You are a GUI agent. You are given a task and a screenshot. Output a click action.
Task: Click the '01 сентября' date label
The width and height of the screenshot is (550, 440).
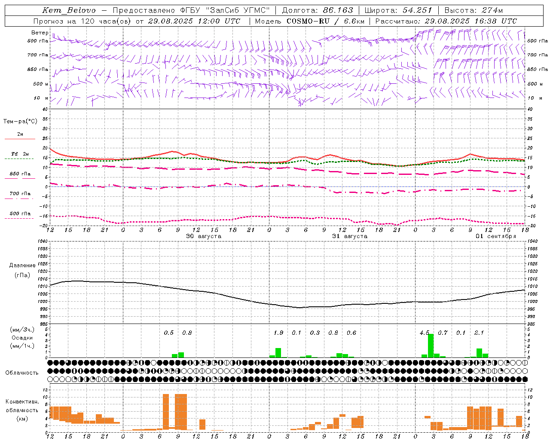496,236
